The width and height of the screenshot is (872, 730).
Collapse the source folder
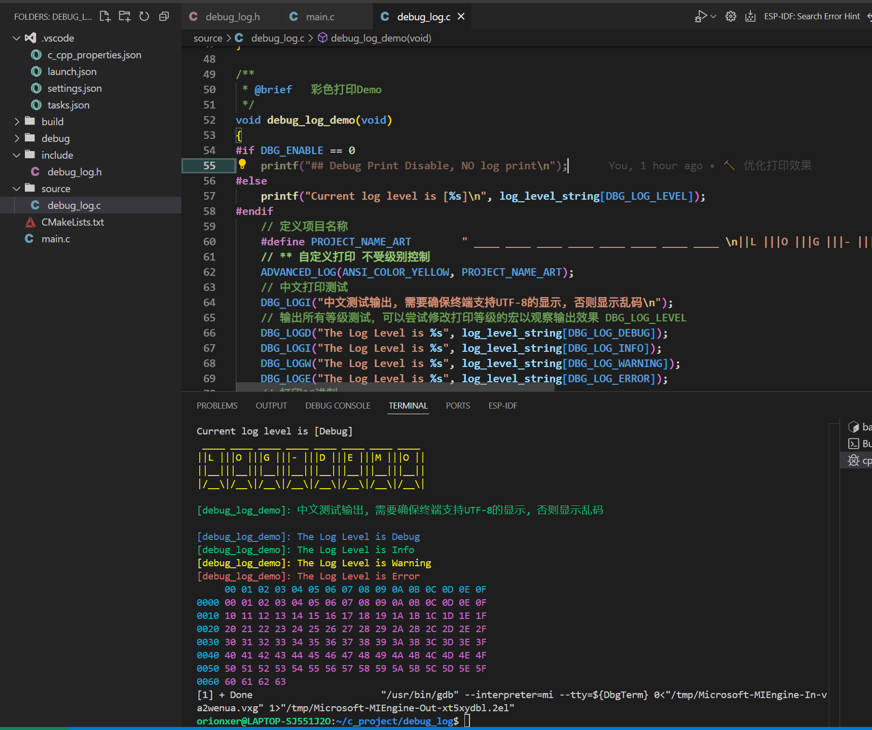click(x=91, y=189)
